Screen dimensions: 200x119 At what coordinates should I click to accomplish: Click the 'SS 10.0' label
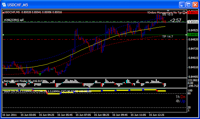(167, 14)
